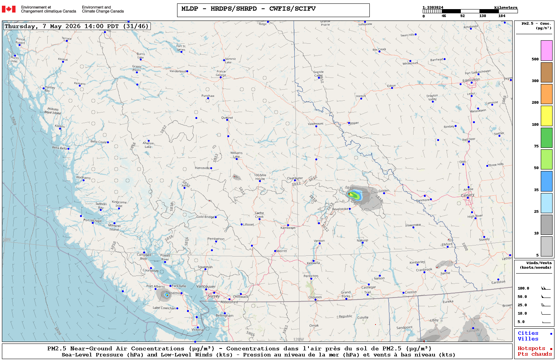Click the timestamp Thursday 7 May 2026 box
The width and height of the screenshot is (556, 361).
tap(77, 26)
